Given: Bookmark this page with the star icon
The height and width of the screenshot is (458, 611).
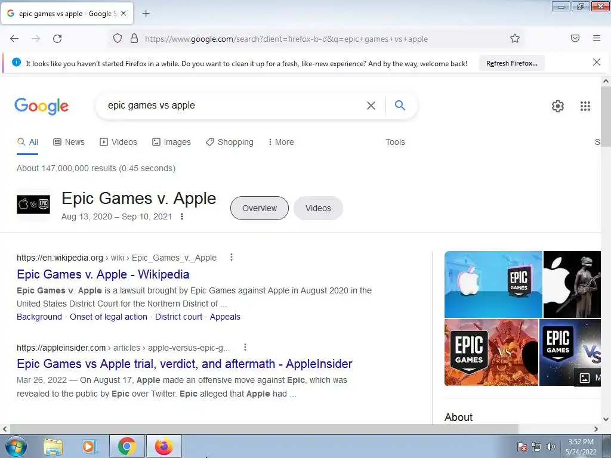Looking at the screenshot, I should point(515,39).
